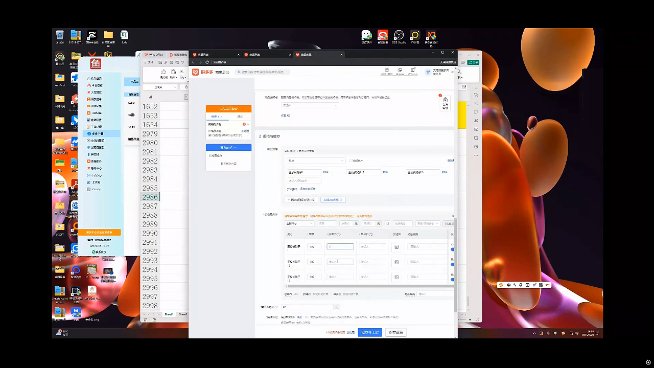Click the blue 提交并上架 button
The height and width of the screenshot is (368, 654).
370,332
